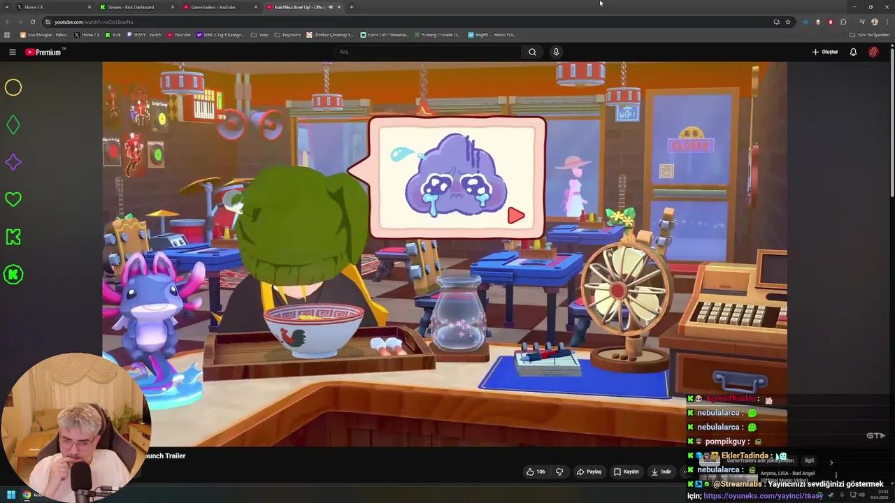The image size is (895, 503).
Task: Click the red extension icon in toolbar
Action: click(x=831, y=22)
